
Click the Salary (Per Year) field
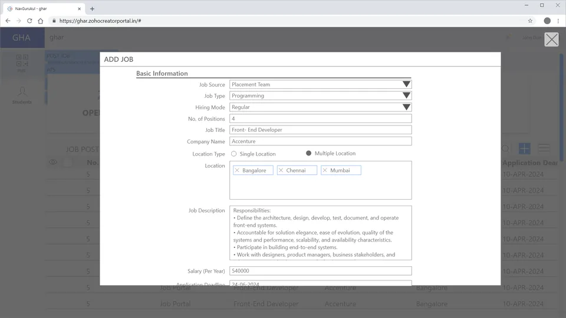(x=321, y=271)
